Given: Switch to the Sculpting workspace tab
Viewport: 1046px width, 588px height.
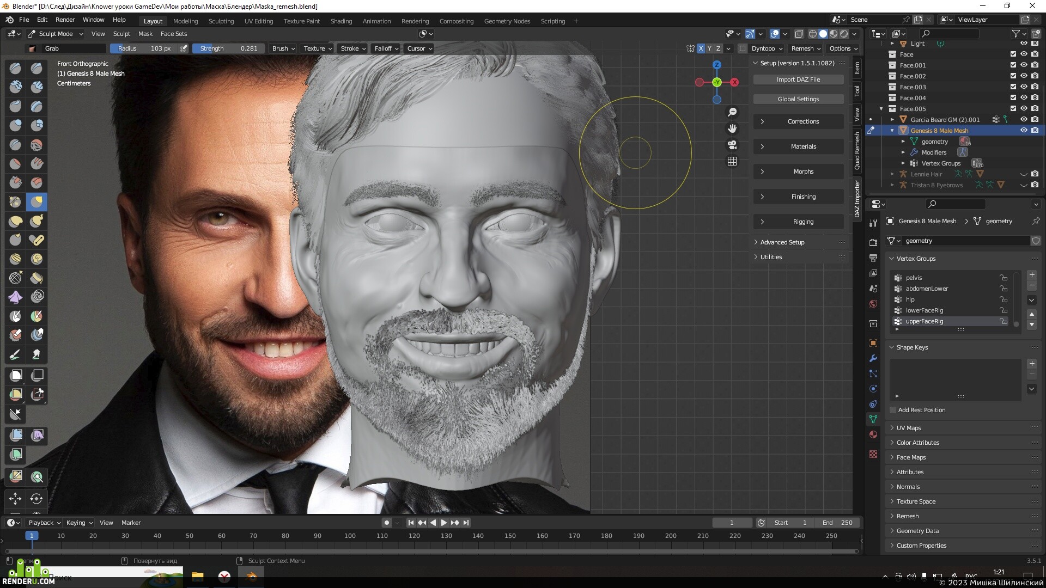Looking at the screenshot, I should point(221,21).
